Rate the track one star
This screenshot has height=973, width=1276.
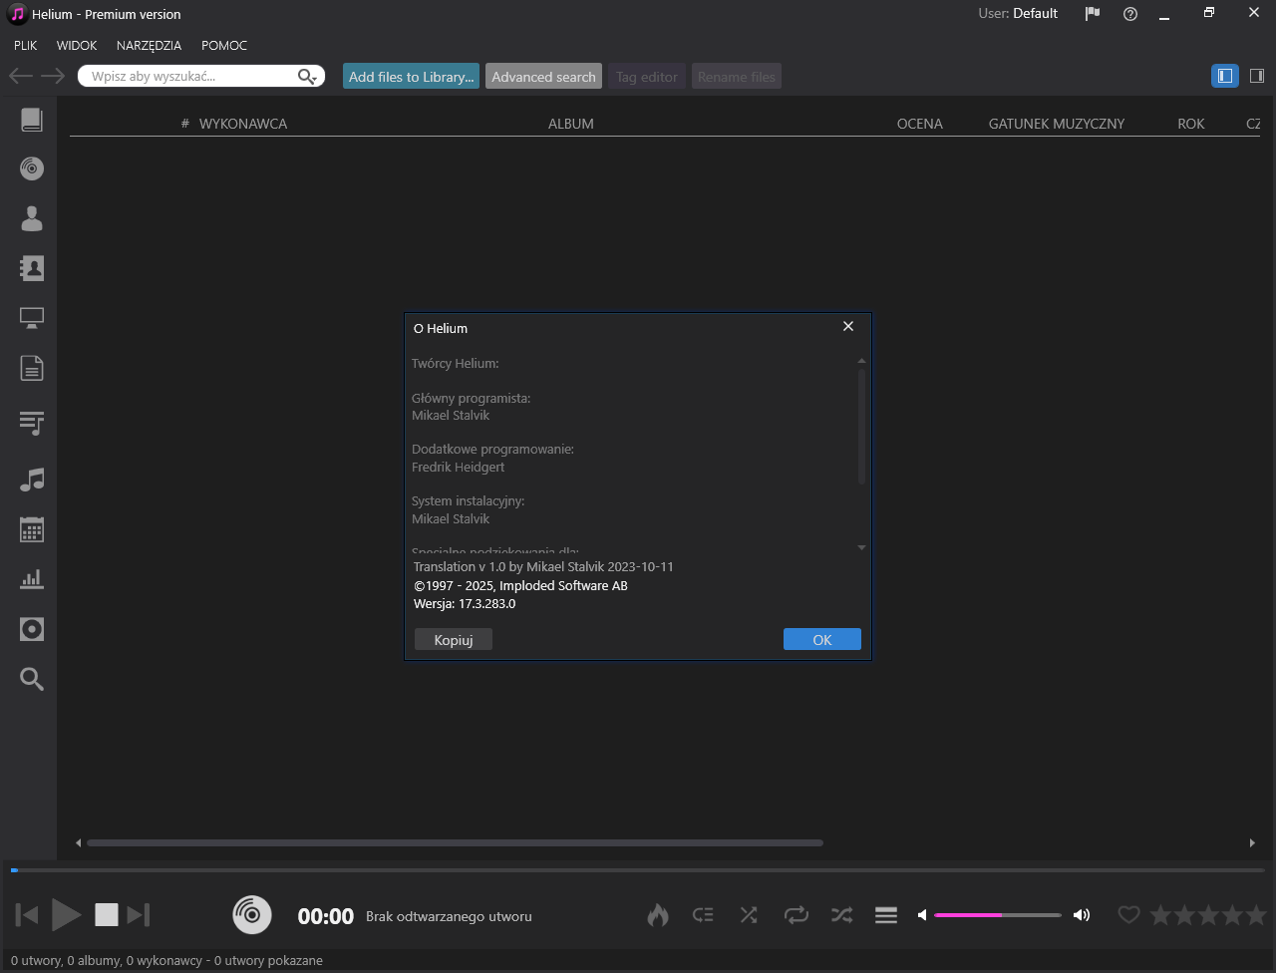(x=1160, y=915)
